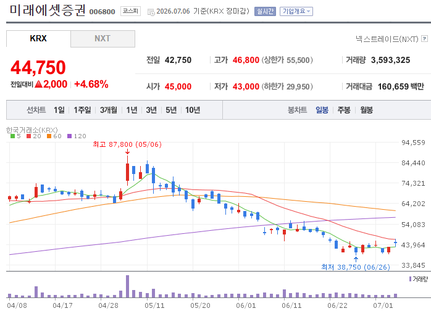Select the 10년 line chart period

(193, 110)
